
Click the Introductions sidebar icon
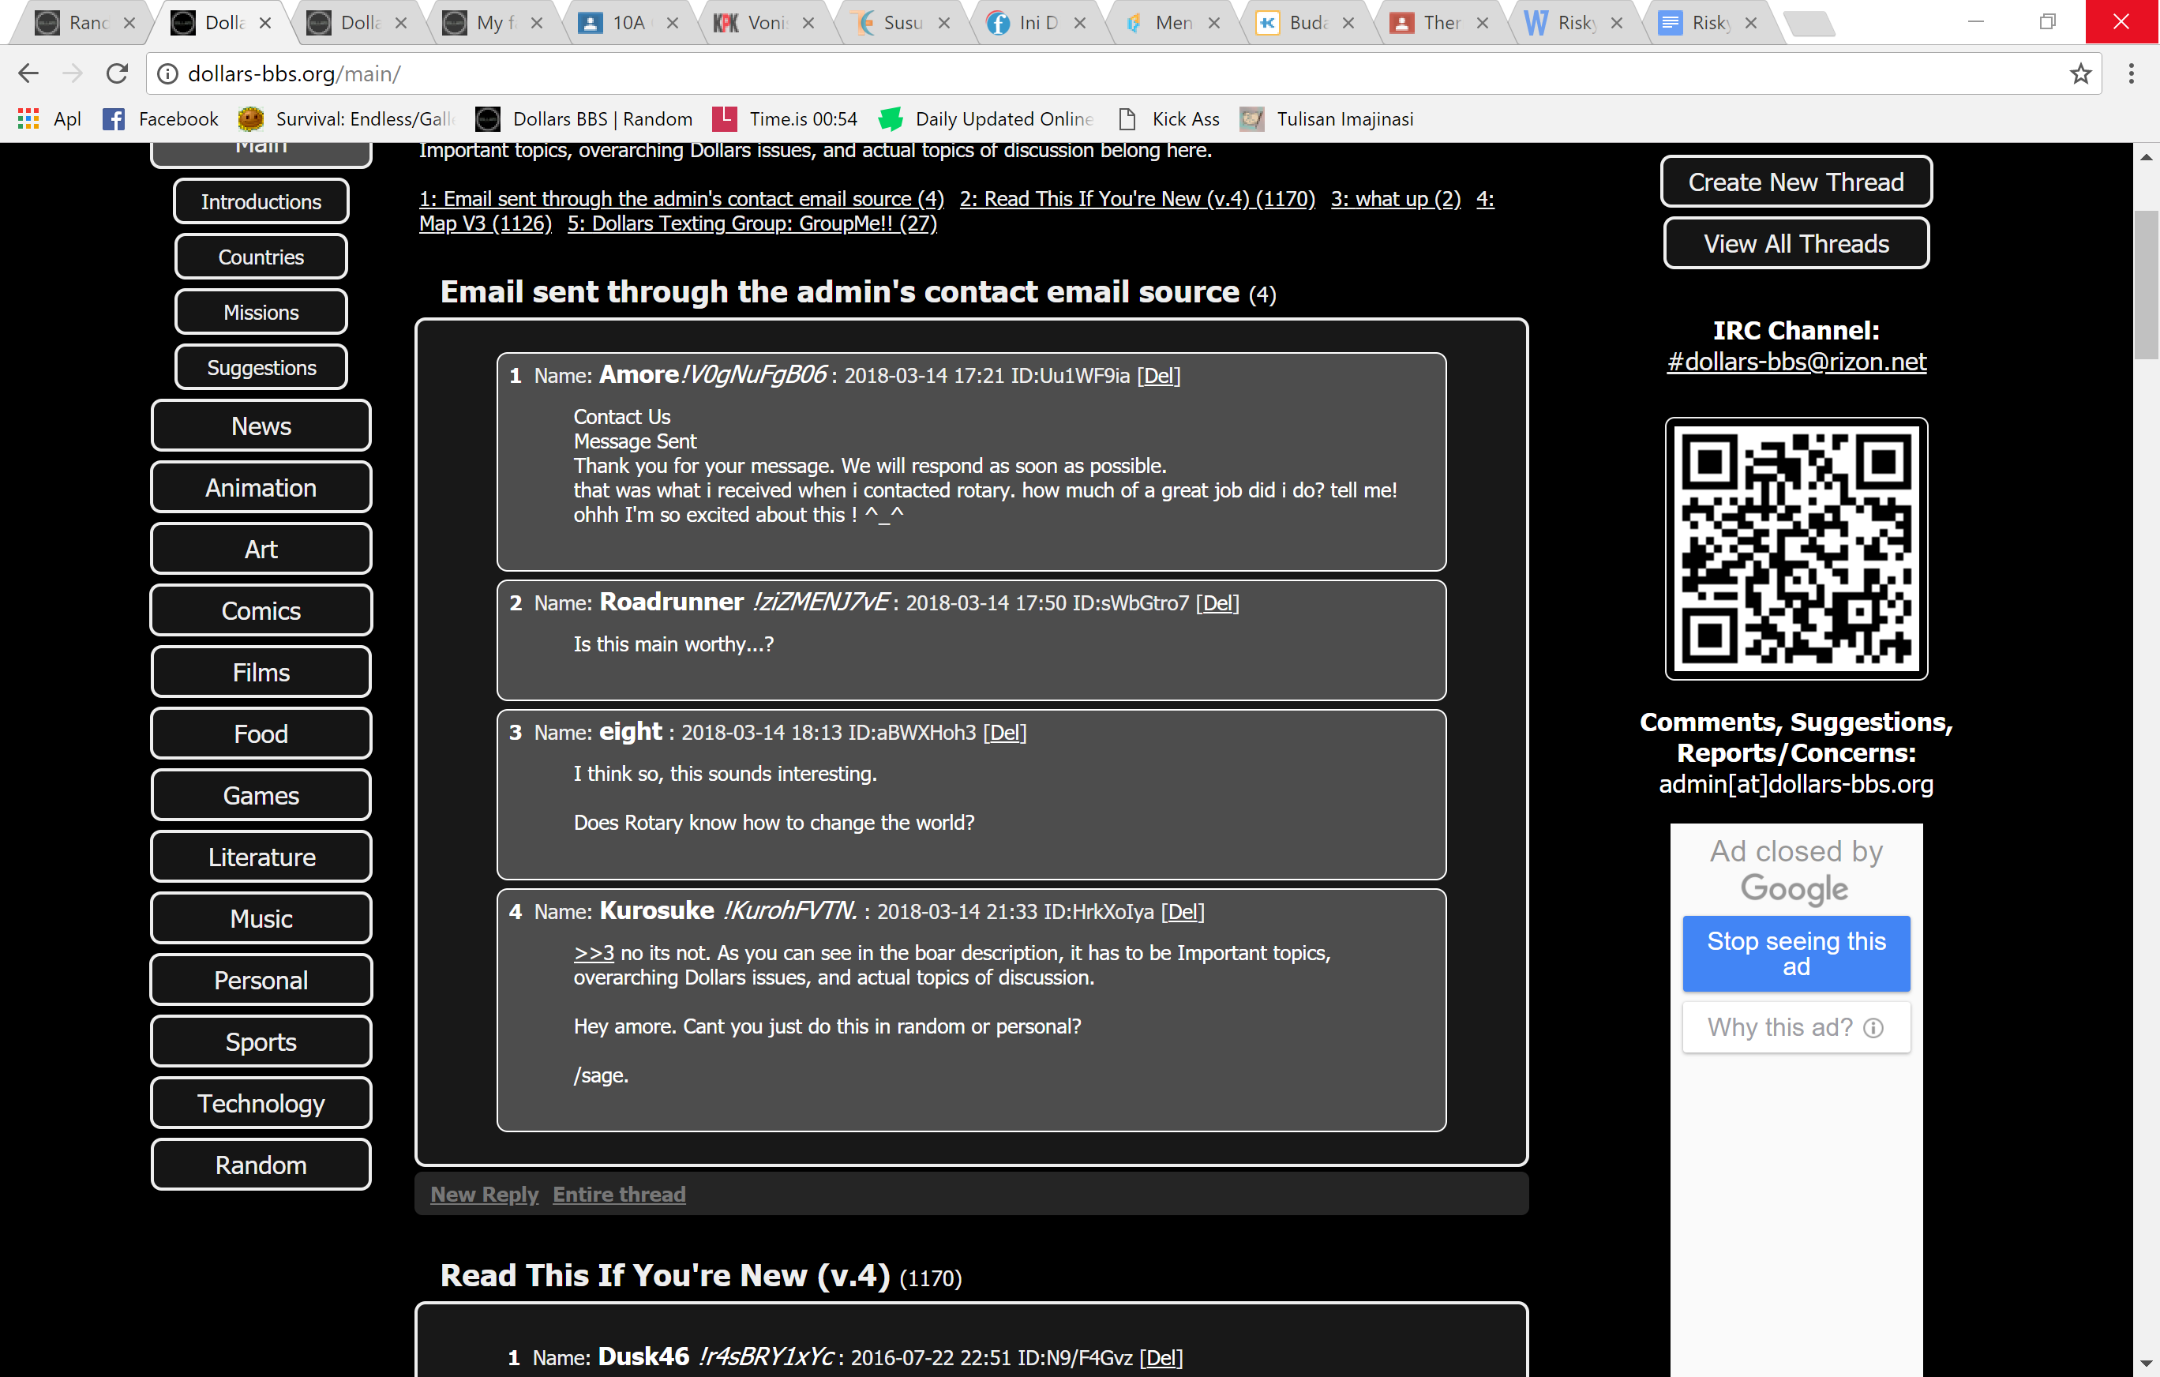tap(261, 201)
